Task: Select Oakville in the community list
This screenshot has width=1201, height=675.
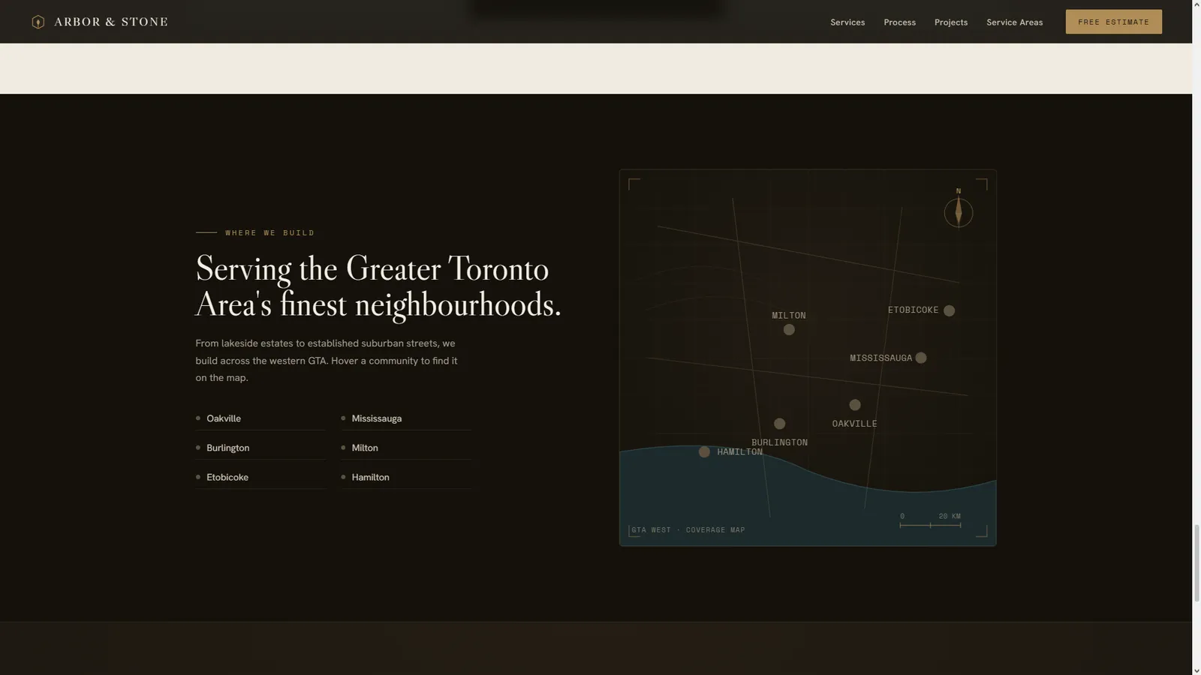Action: click(x=260, y=418)
